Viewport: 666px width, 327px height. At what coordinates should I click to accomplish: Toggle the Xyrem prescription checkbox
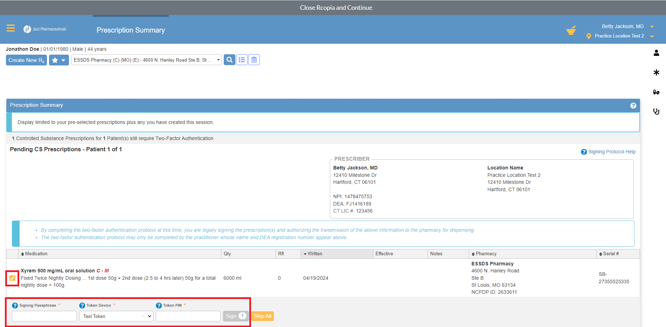click(12, 278)
